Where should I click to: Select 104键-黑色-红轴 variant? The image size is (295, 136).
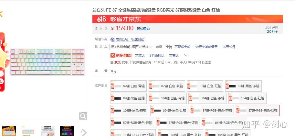[x=169, y=110]
